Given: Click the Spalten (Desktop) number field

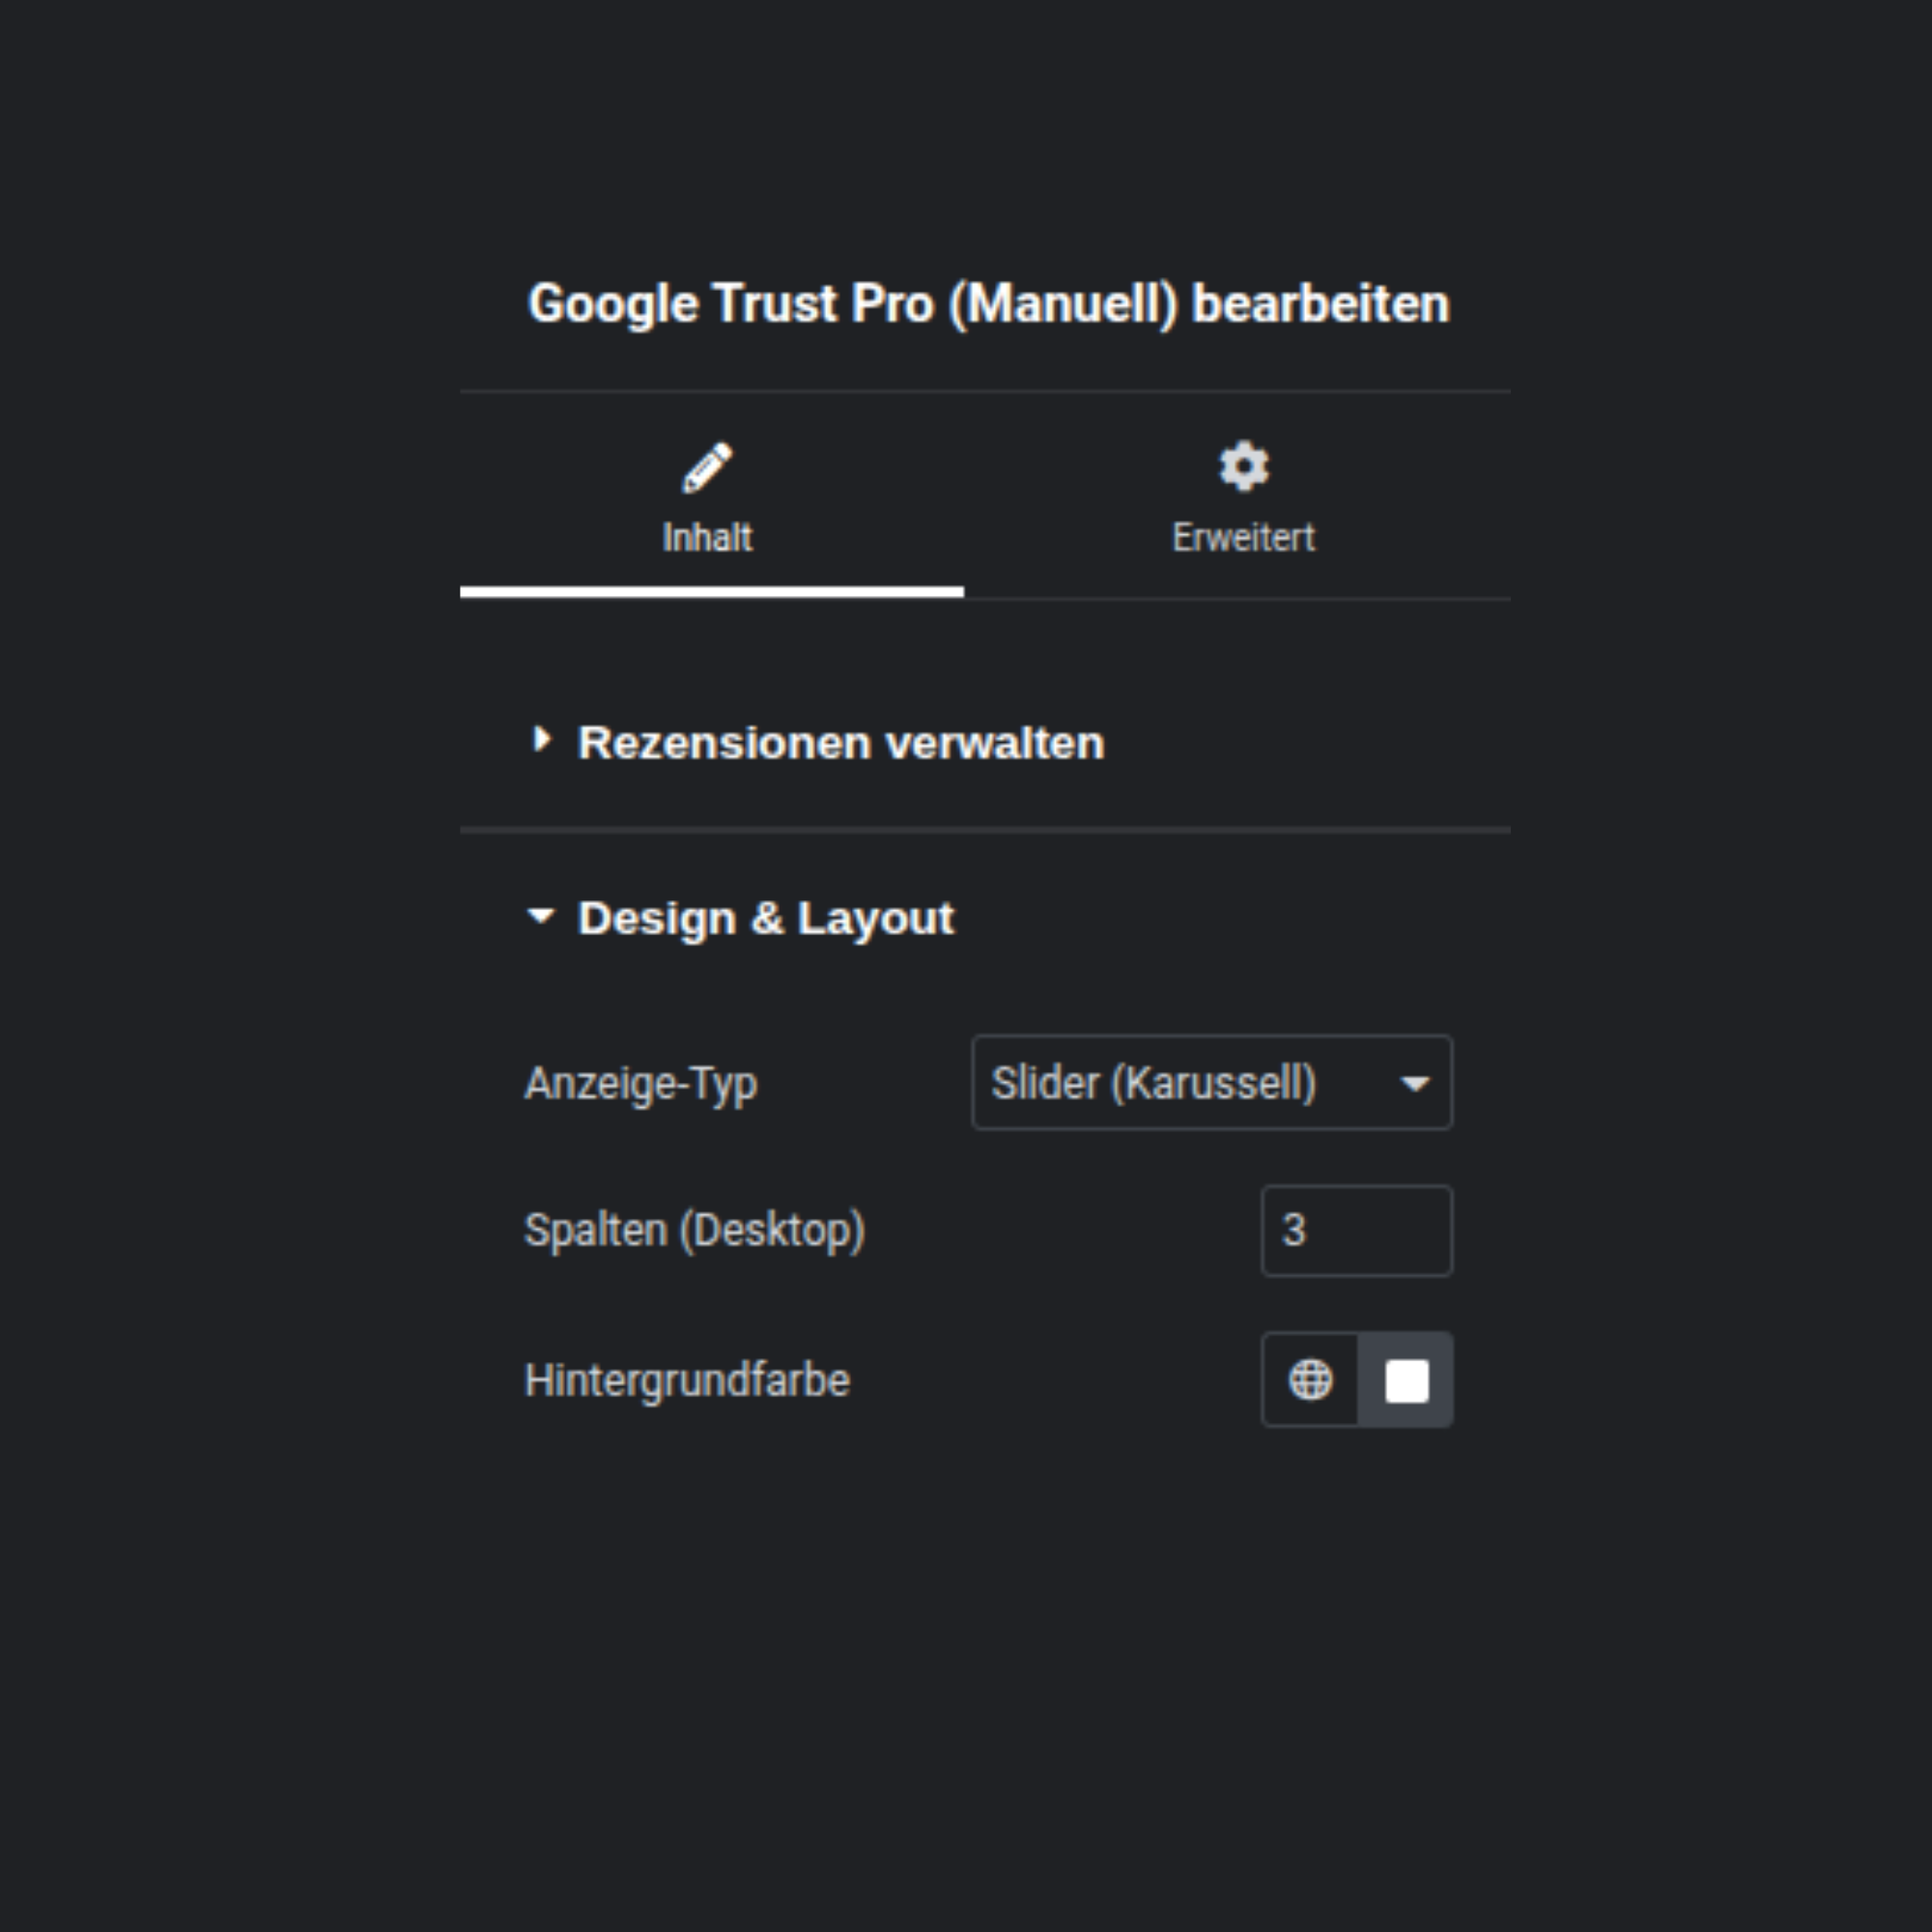Looking at the screenshot, I should 1357,1231.
